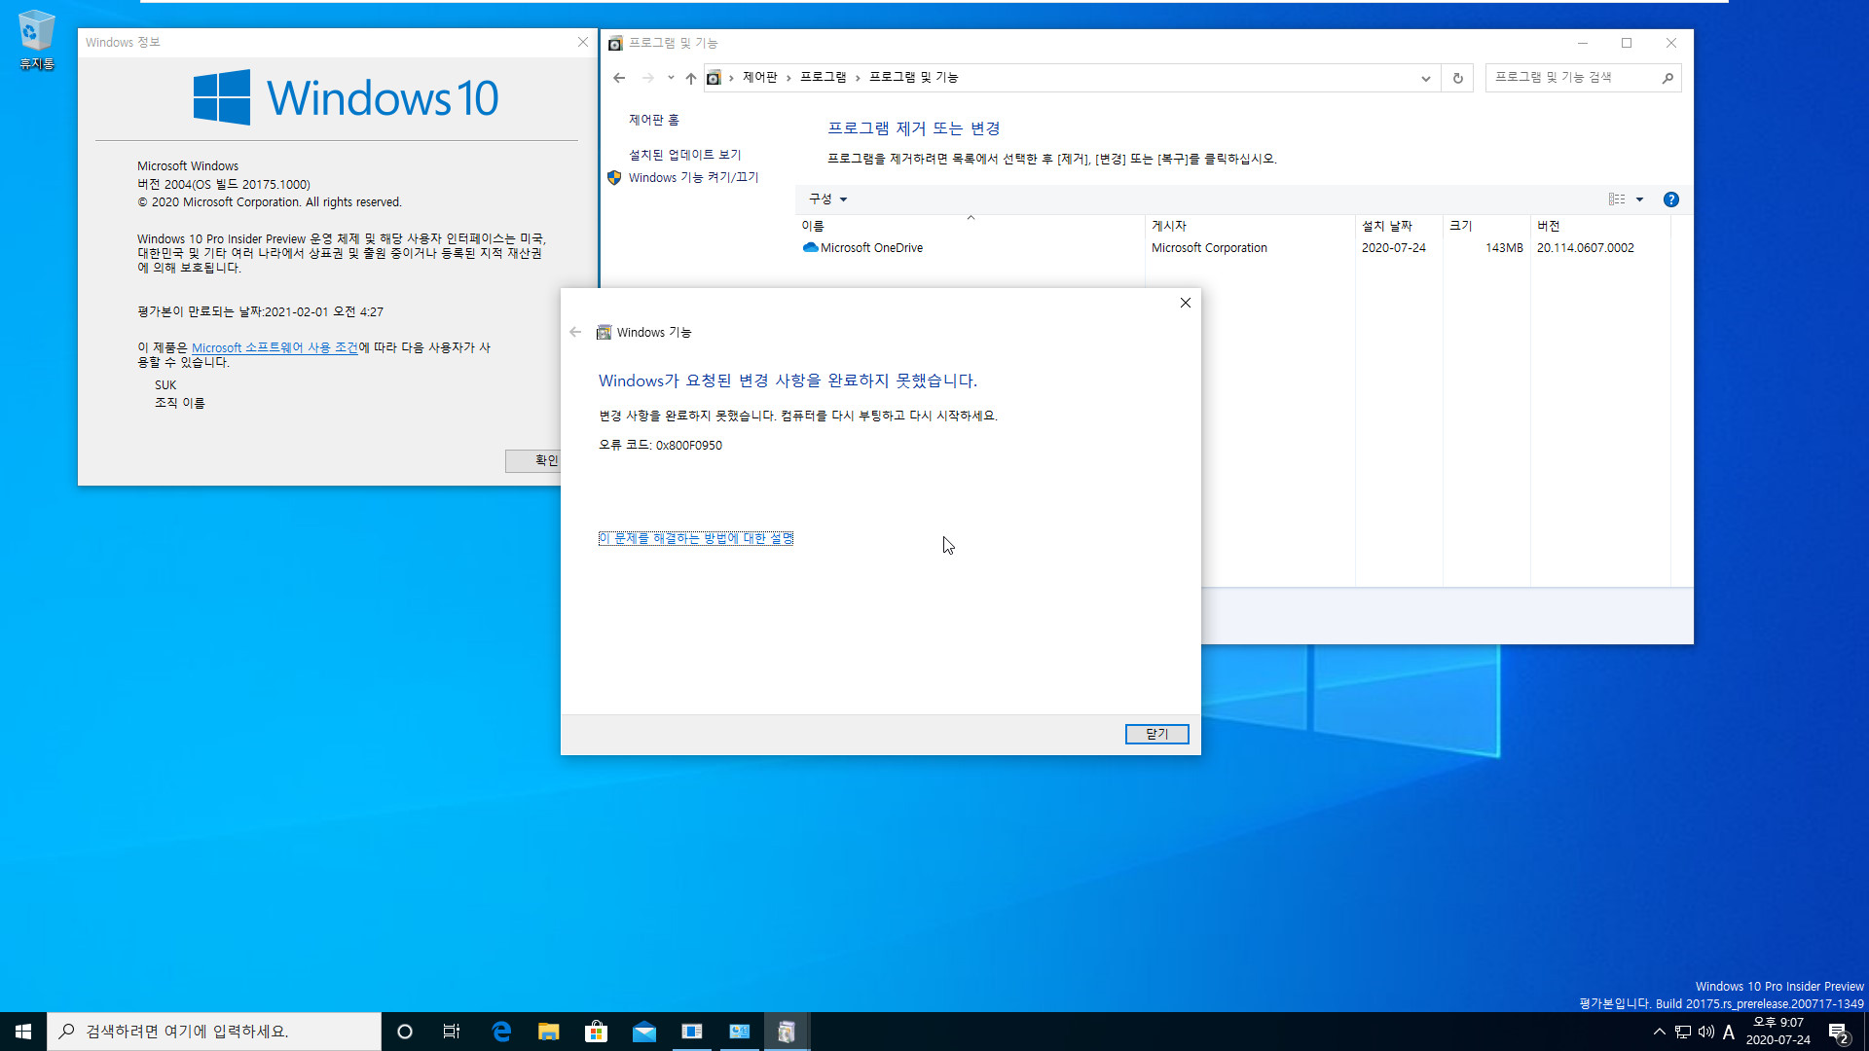
Task: Click the back arrow in Windows 기능 dialog
Action: pyautogui.click(x=575, y=332)
